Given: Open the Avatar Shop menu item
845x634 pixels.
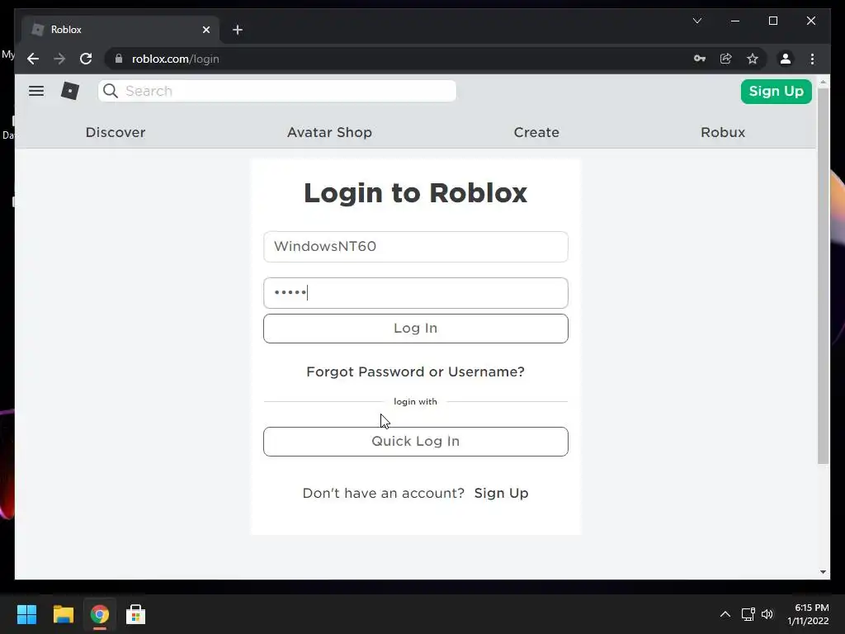Looking at the screenshot, I should click(x=329, y=132).
